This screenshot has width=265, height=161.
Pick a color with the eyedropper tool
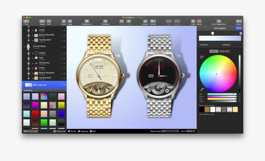pyautogui.click(x=202, y=89)
